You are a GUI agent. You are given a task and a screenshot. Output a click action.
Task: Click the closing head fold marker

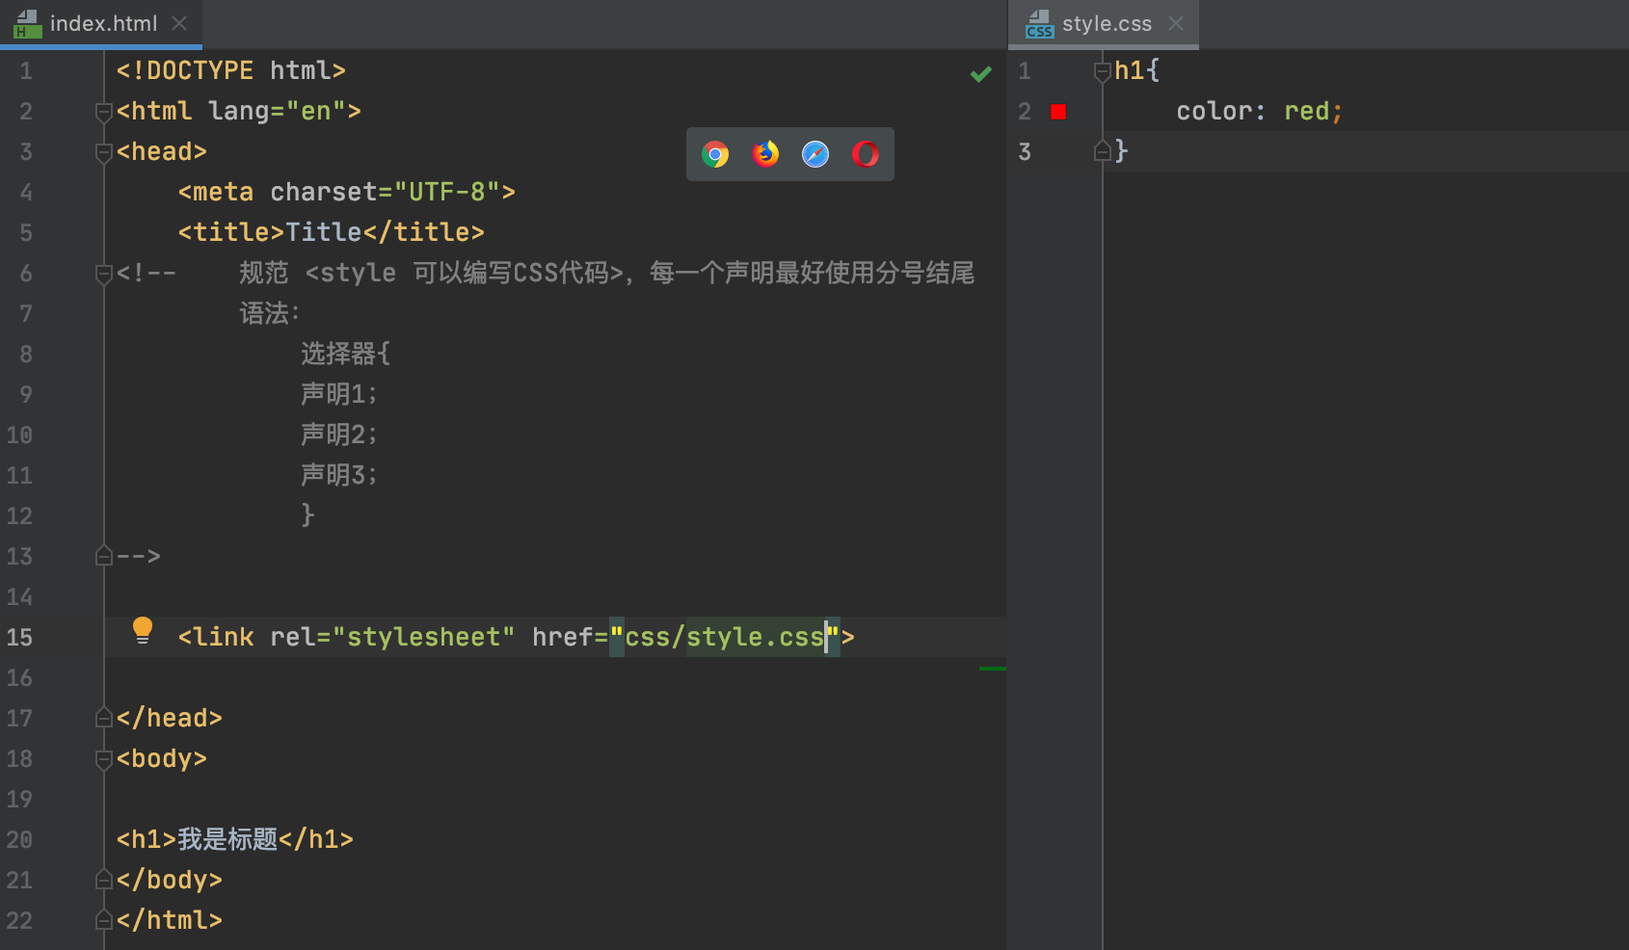104,718
